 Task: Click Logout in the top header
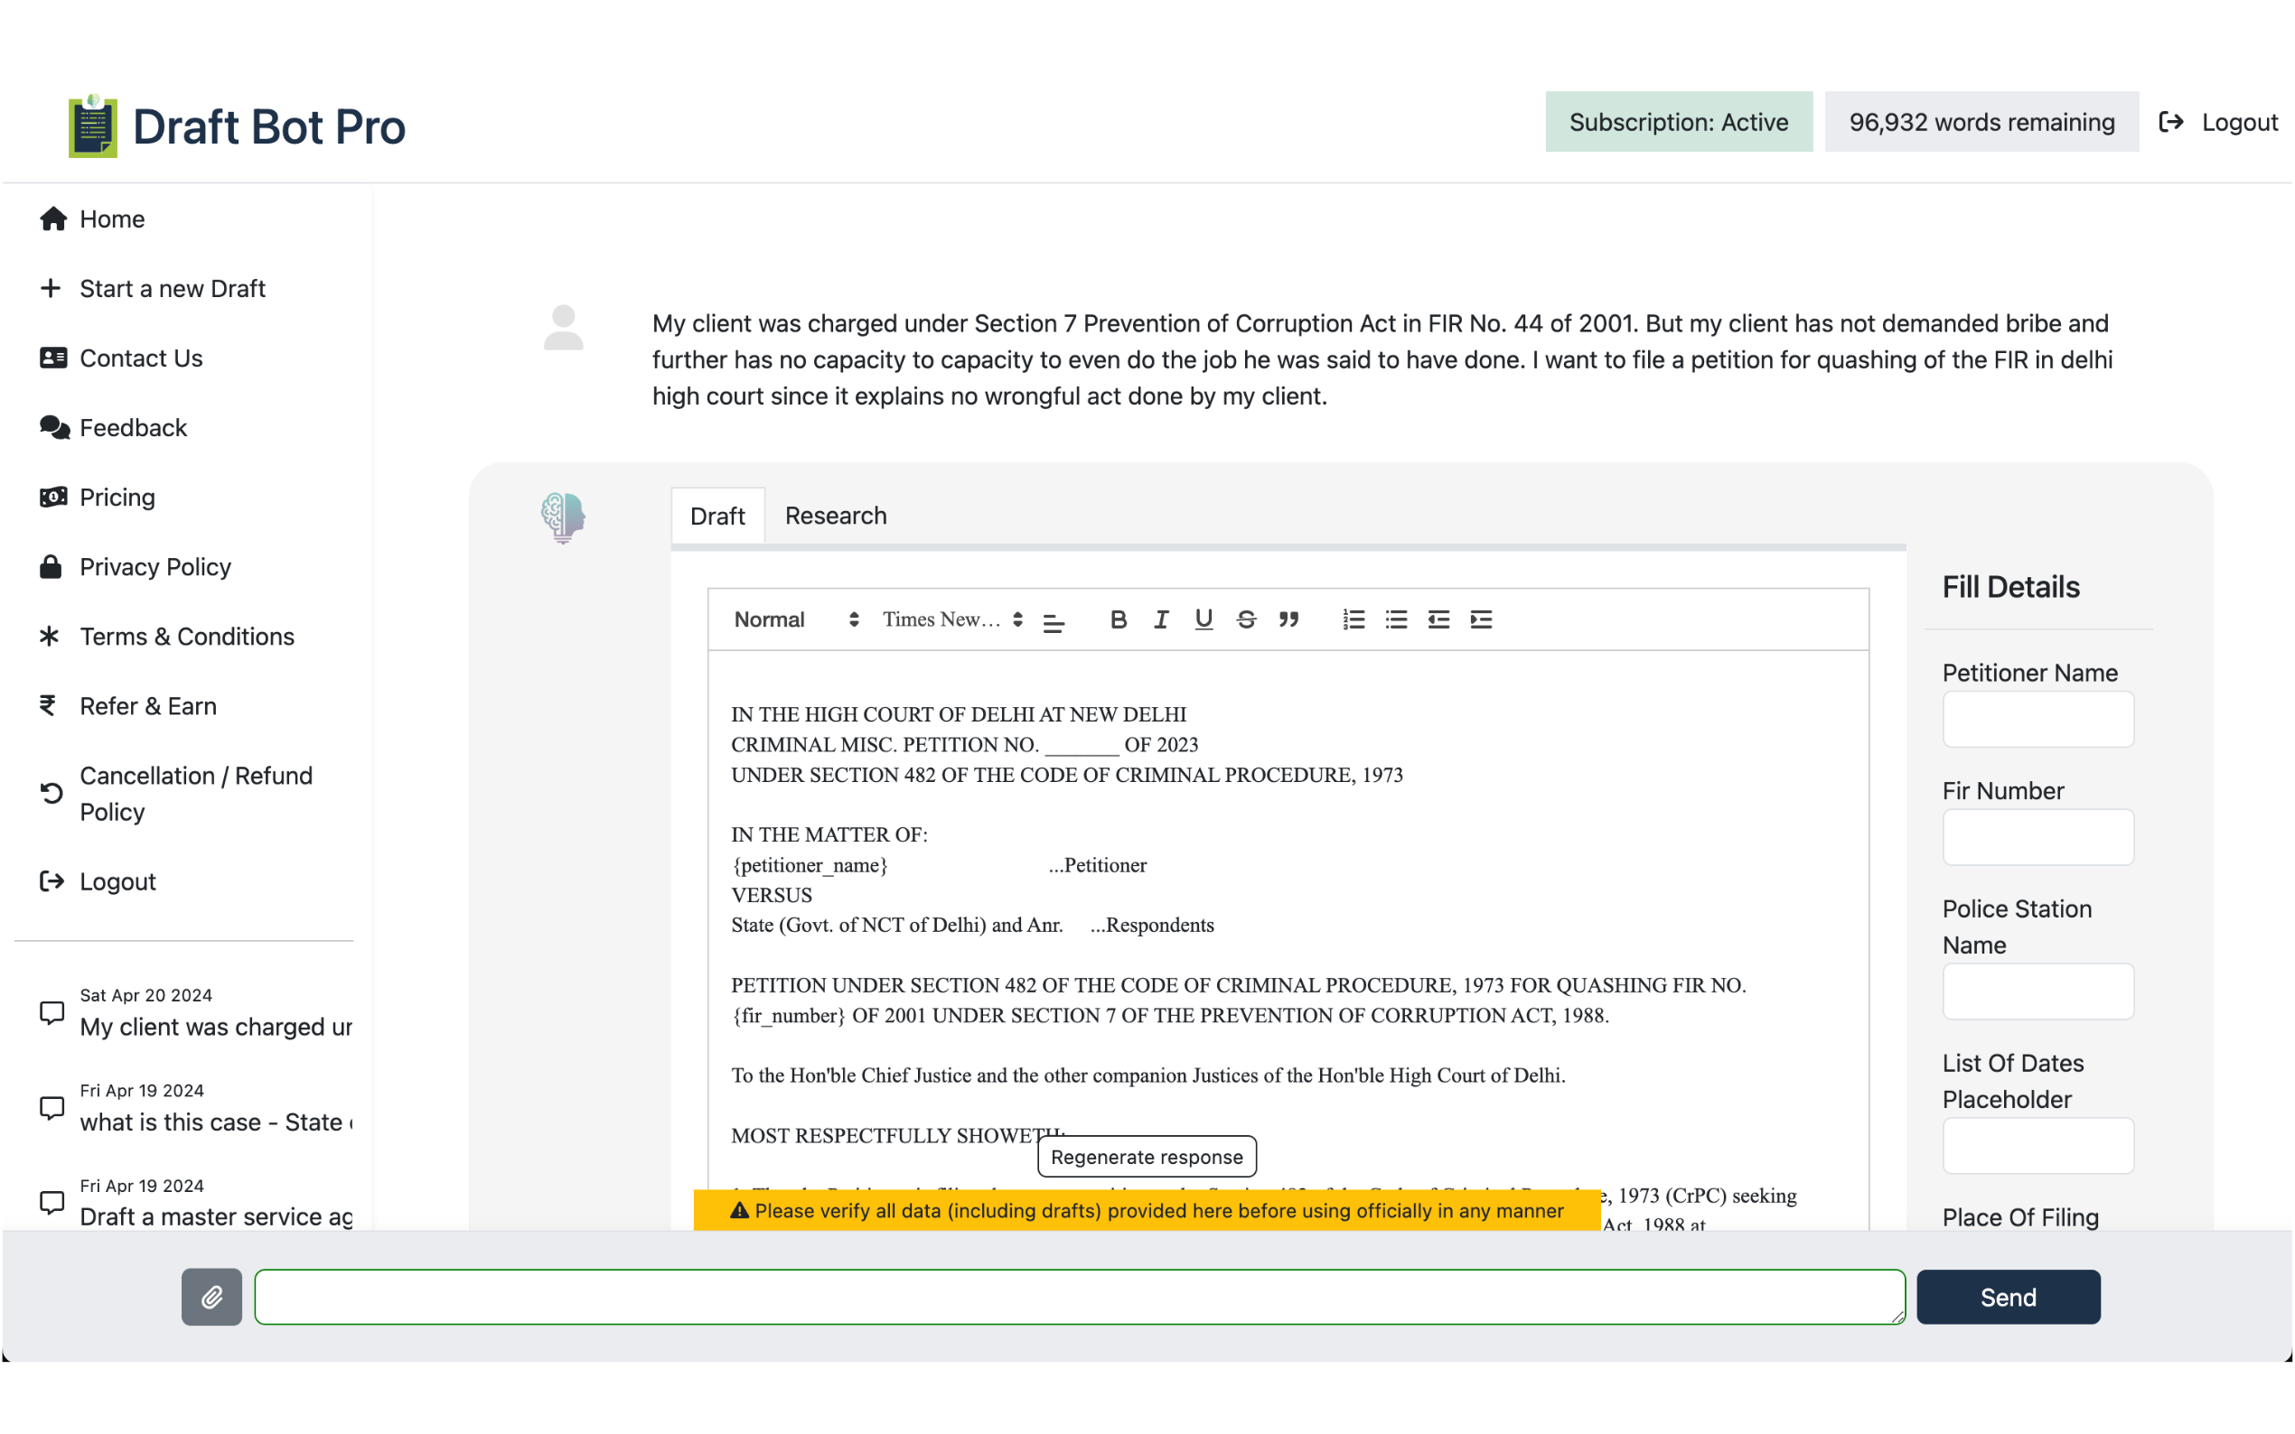[x=2218, y=121]
